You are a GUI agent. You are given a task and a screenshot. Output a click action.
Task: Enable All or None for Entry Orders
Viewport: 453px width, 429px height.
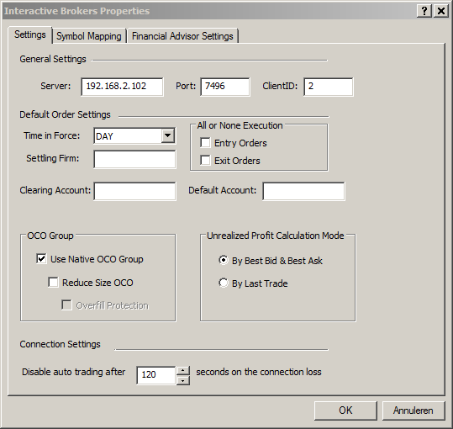point(205,143)
